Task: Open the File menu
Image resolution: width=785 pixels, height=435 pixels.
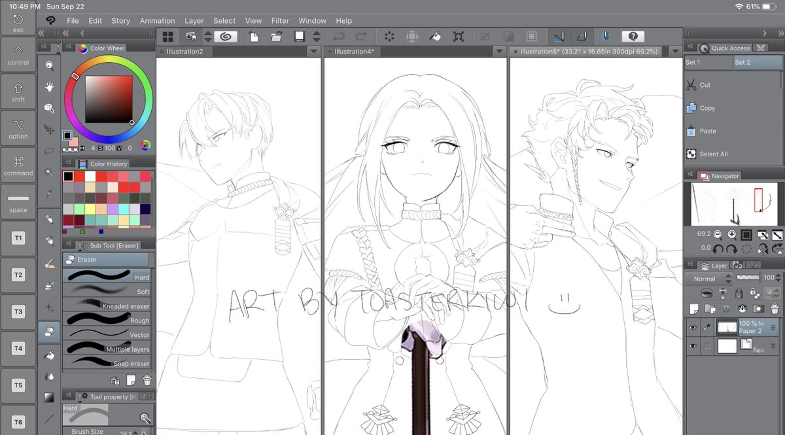Action: coord(73,20)
